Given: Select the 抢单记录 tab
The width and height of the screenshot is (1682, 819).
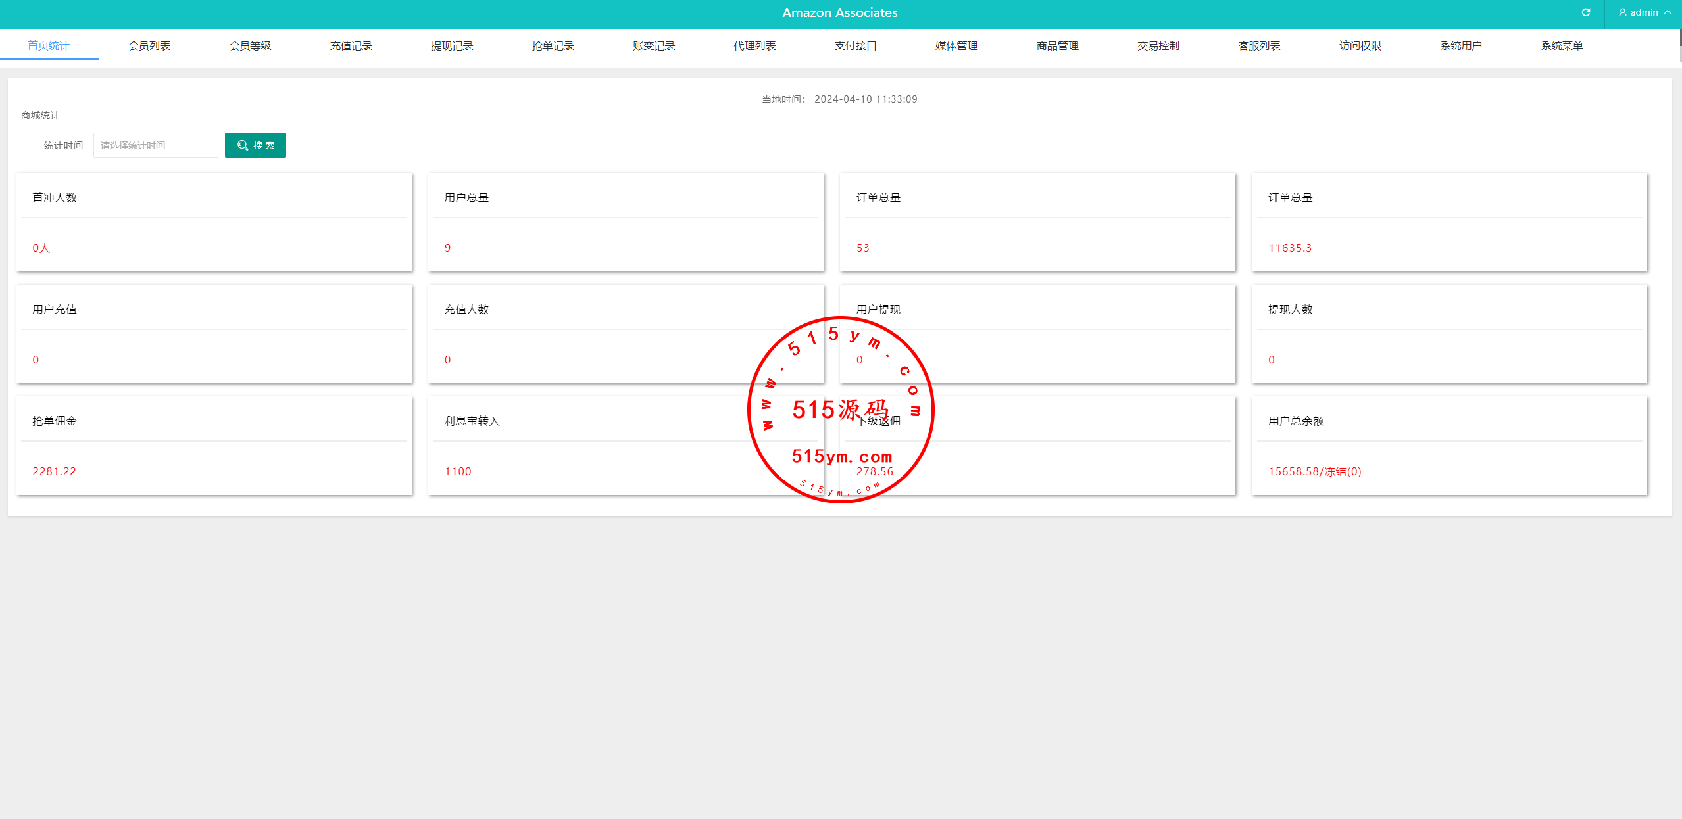Looking at the screenshot, I should 553,45.
